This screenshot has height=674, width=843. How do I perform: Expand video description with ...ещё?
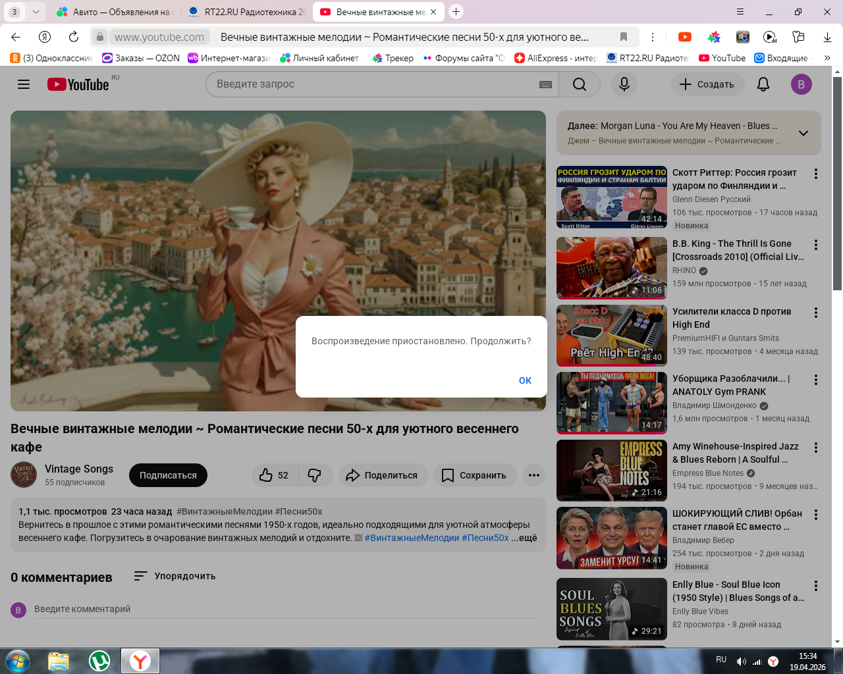coord(524,538)
